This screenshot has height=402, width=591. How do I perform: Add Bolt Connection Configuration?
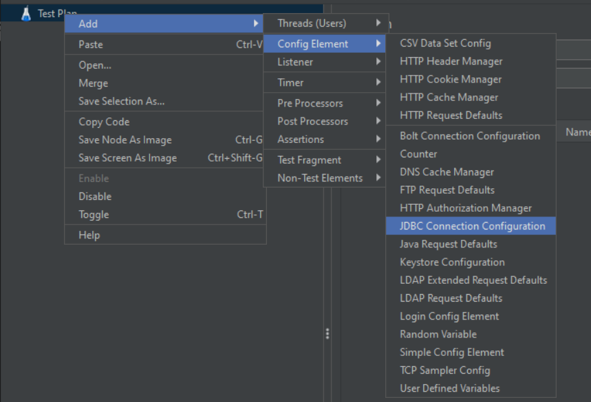pos(471,136)
